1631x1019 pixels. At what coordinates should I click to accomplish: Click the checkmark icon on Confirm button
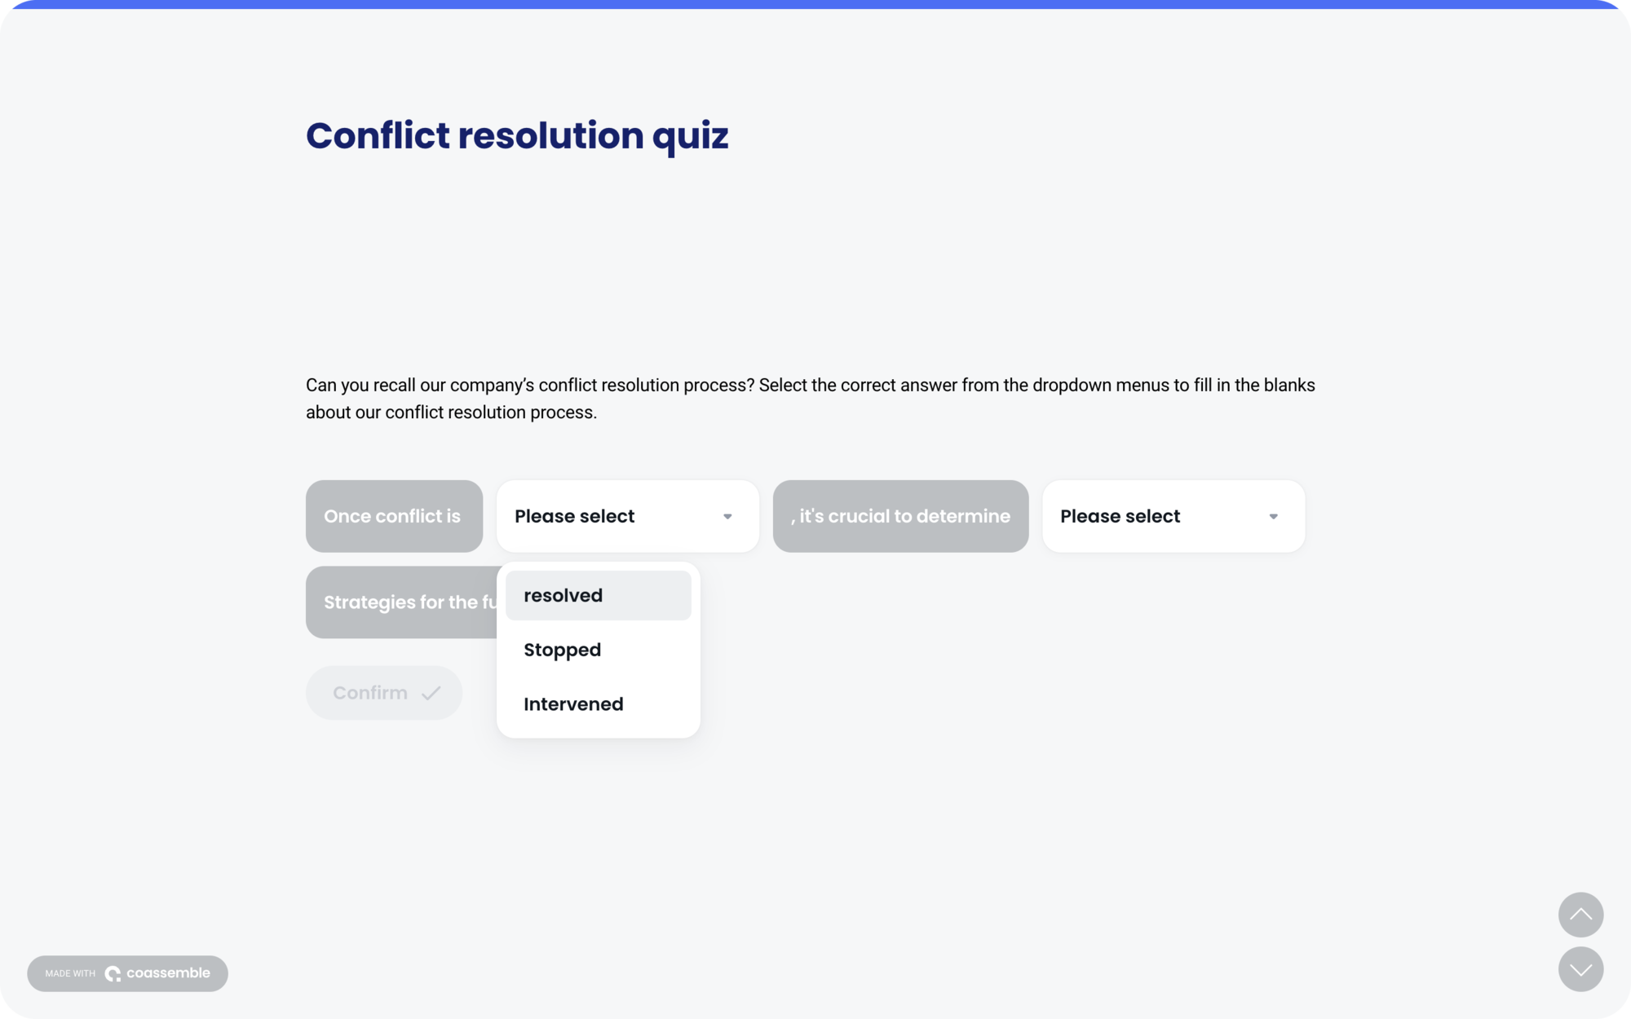click(x=432, y=692)
